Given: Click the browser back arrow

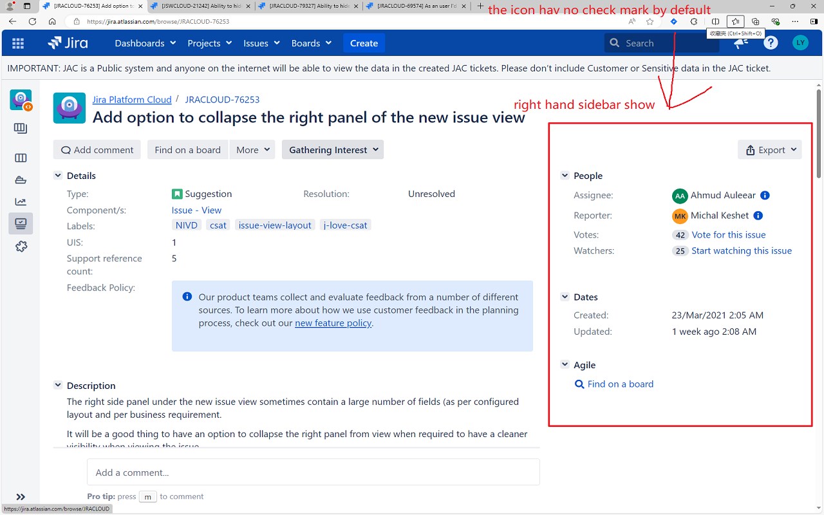Looking at the screenshot, I should coord(13,21).
